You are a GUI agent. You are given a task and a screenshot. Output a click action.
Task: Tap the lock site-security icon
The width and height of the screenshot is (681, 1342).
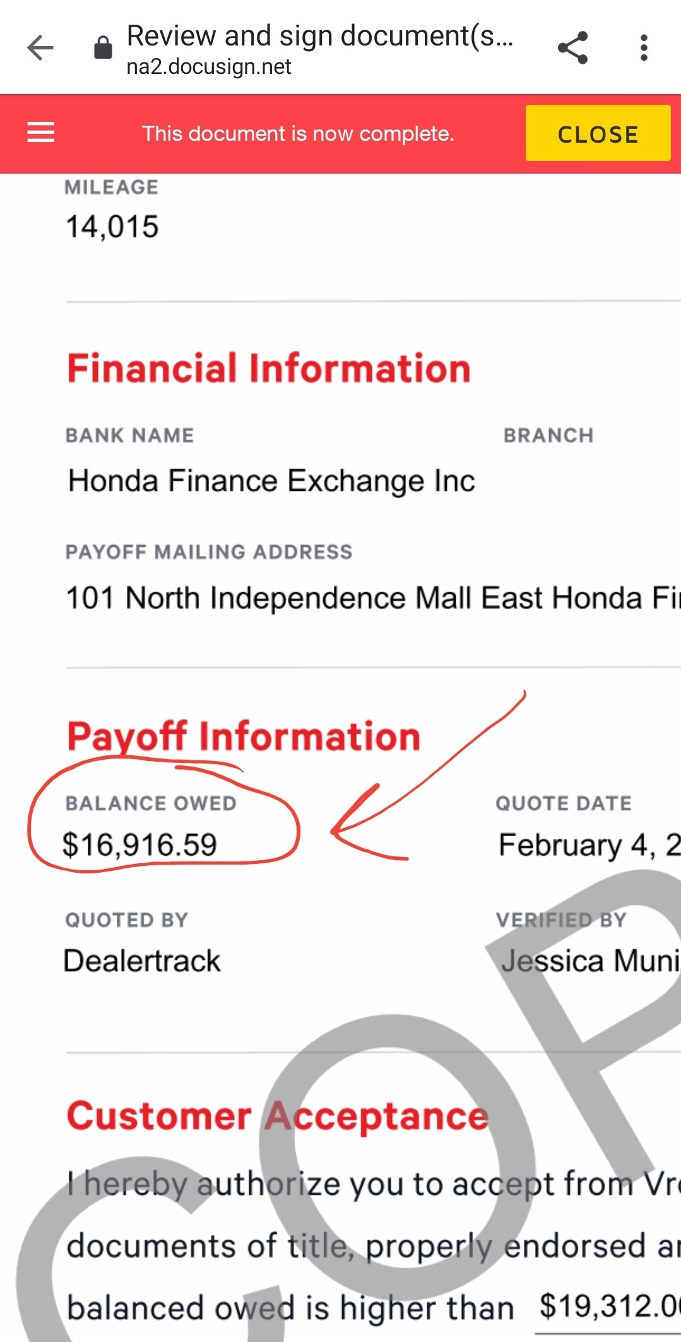[103, 48]
